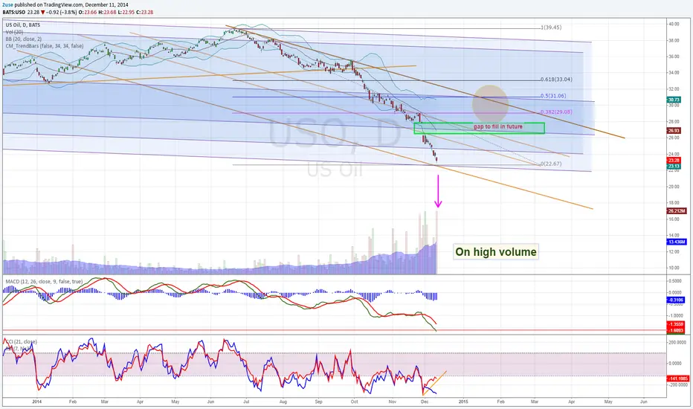
Task: Select the "US Oil, D, BATS" legend title
Action: (x=22, y=25)
